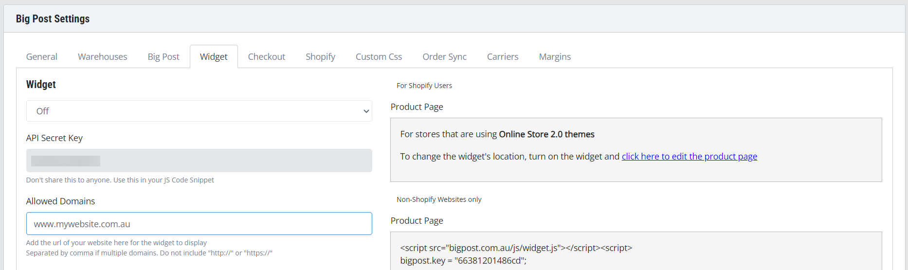The height and width of the screenshot is (270, 908).
Task: Open the Order Sync tab
Action: pos(444,57)
